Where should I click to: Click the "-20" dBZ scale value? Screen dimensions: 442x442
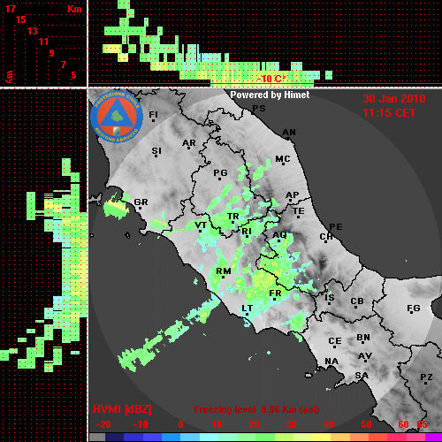point(103,424)
